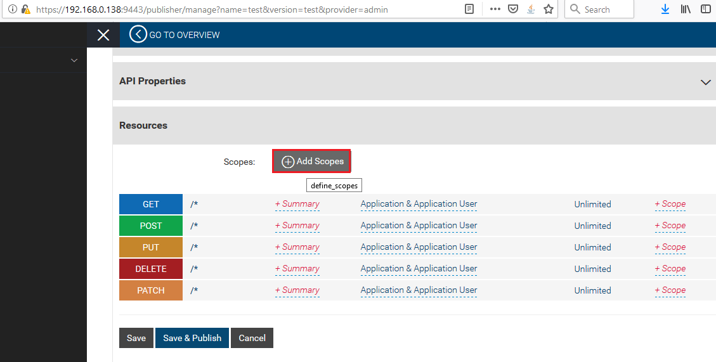Expand the API Properties section
This screenshot has width=716, height=362.
[x=705, y=82]
